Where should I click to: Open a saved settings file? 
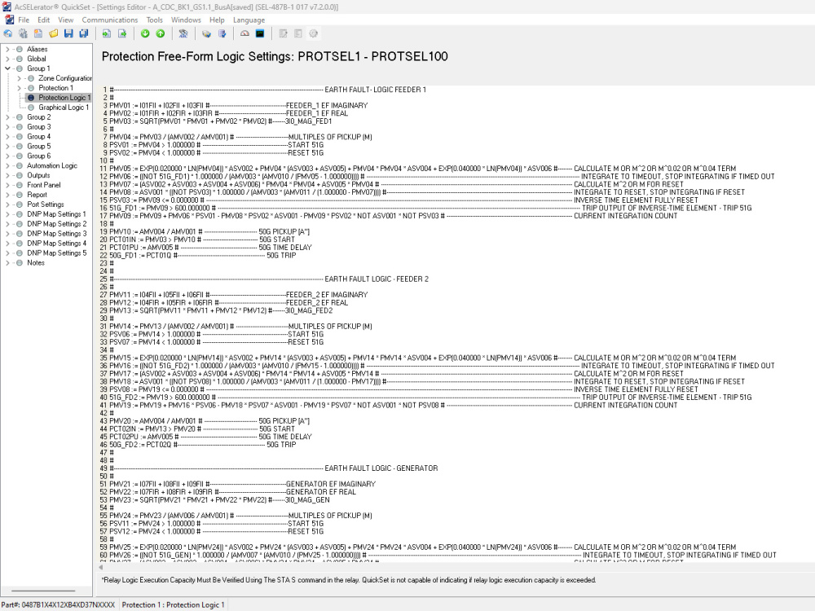pos(53,33)
